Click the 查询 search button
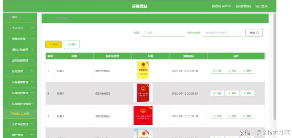This screenshot has height=138, width=292. 254,33
